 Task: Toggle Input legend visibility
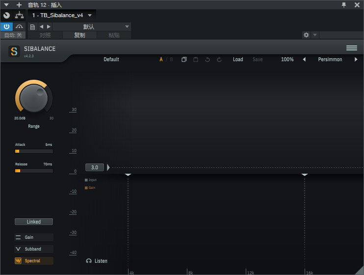91,180
